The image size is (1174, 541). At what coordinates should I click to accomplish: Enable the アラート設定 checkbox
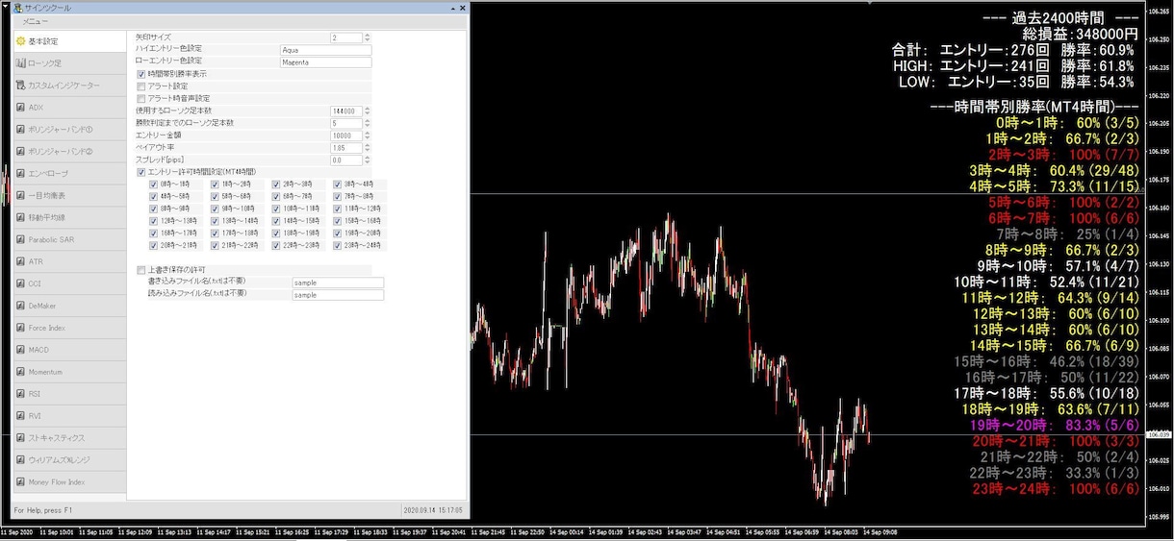(x=141, y=86)
